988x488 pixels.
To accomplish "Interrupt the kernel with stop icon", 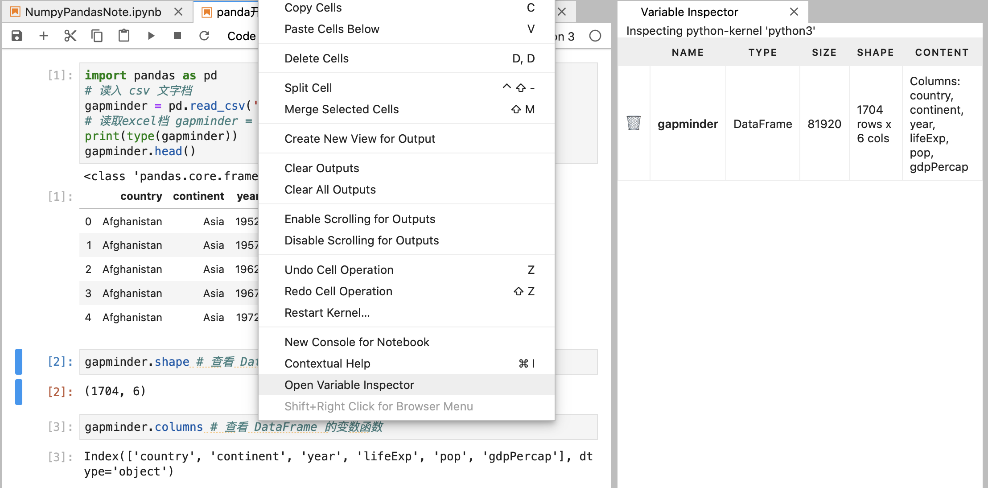I will pyautogui.click(x=177, y=36).
